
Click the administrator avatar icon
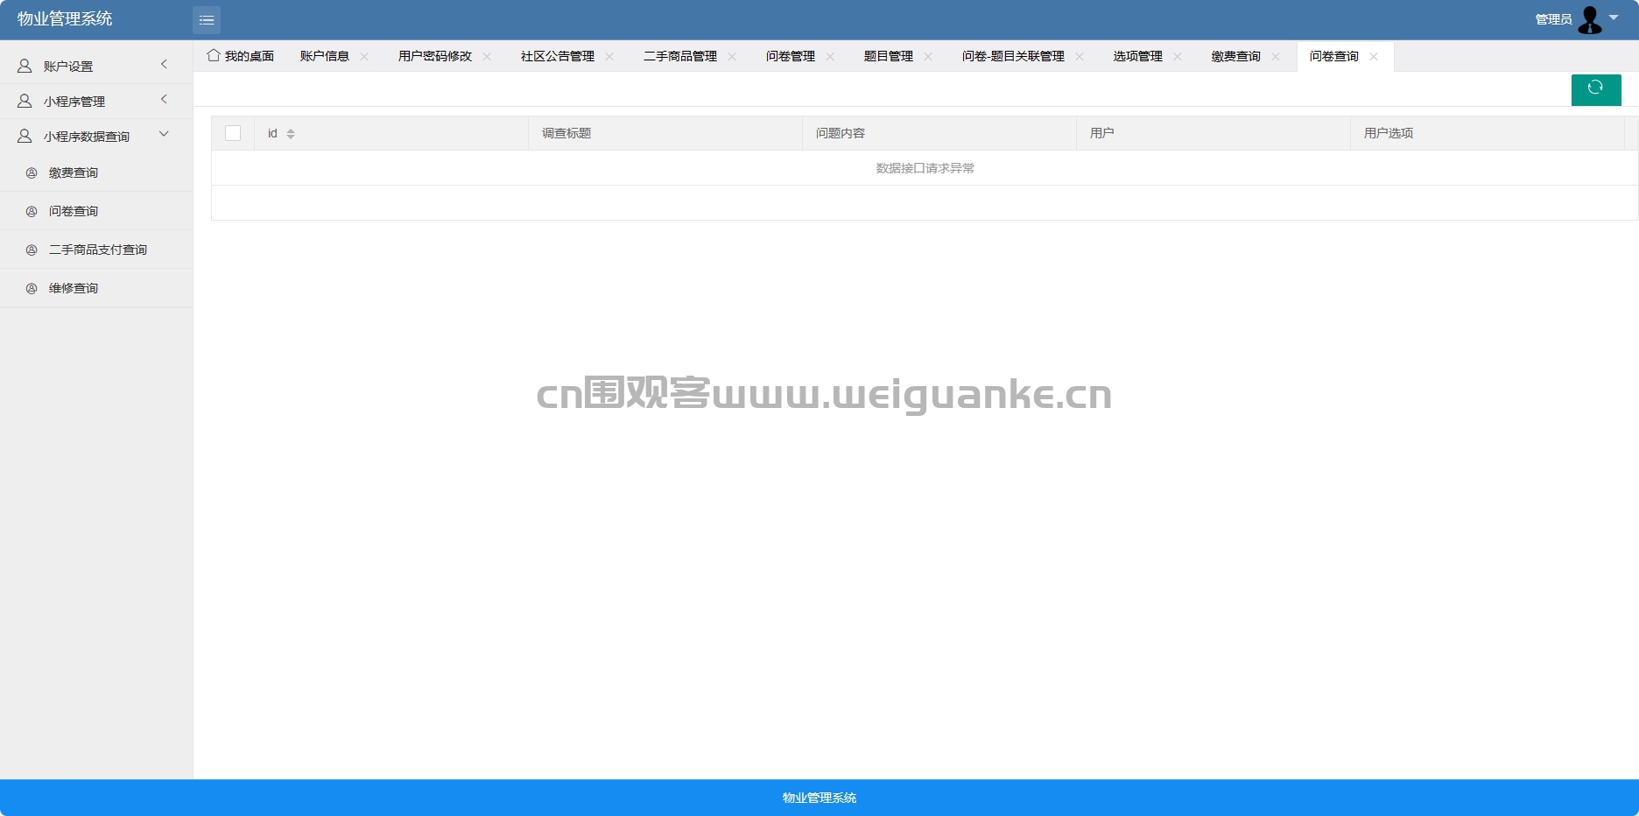tap(1589, 19)
